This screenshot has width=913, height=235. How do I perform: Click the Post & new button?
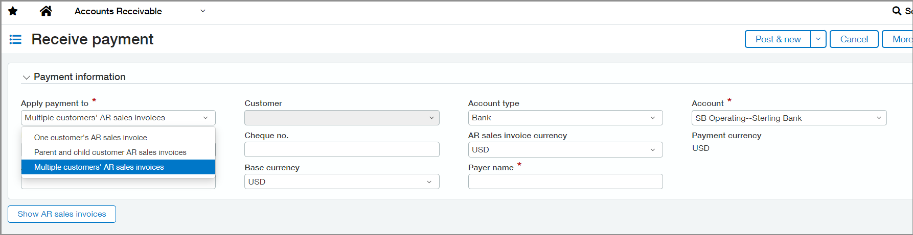pos(778,39)
